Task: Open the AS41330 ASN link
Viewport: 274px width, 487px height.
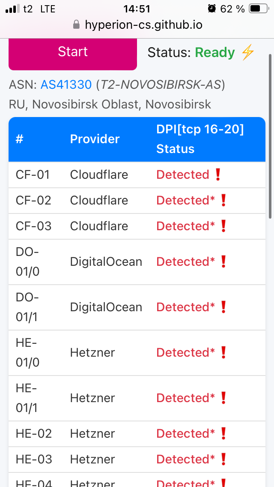Action: pos(66,85)
